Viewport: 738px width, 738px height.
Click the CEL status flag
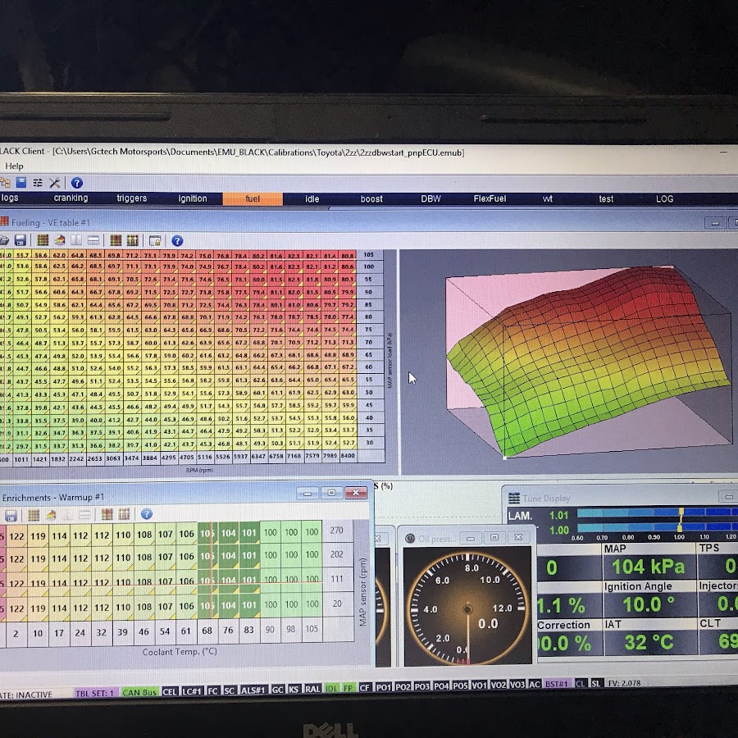point(170,691)
